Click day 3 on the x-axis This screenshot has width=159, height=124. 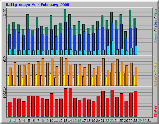[x=20, y=121]
